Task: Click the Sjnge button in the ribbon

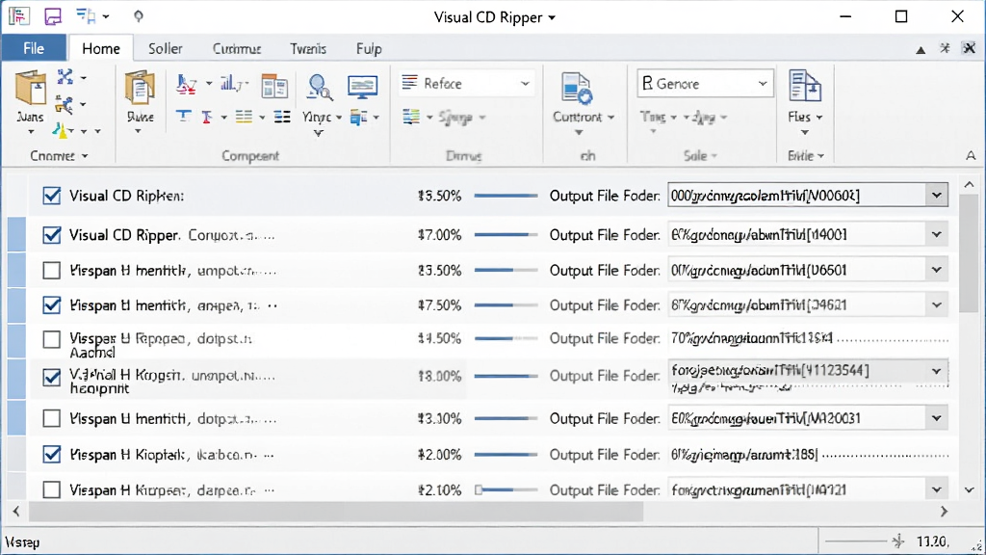Action: click(x=462, y=117)
